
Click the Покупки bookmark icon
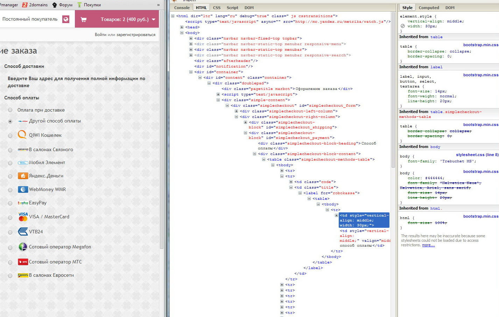pyautogui.click(x=79, y=5)
